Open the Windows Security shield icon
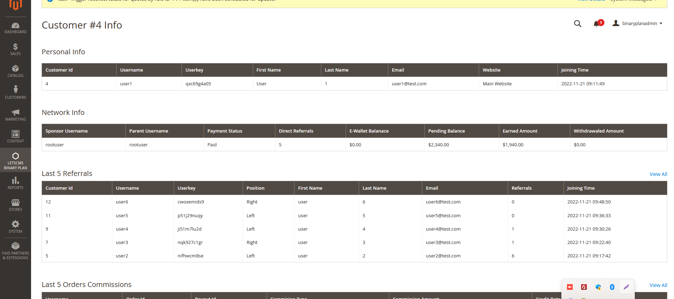 pos(598,287)
